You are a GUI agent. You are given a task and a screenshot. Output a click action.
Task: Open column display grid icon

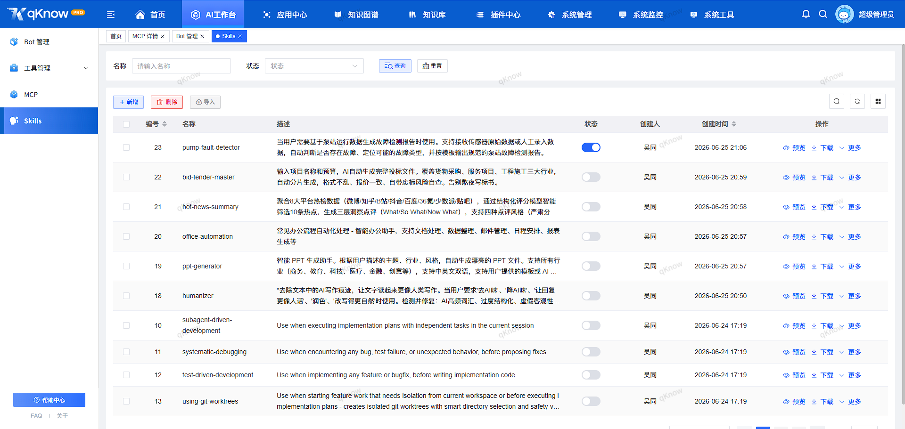click(878, 101)
